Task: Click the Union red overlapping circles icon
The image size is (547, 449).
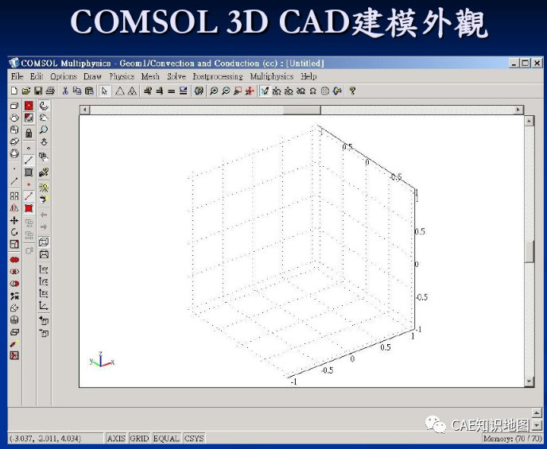Action: click(14, 260)
